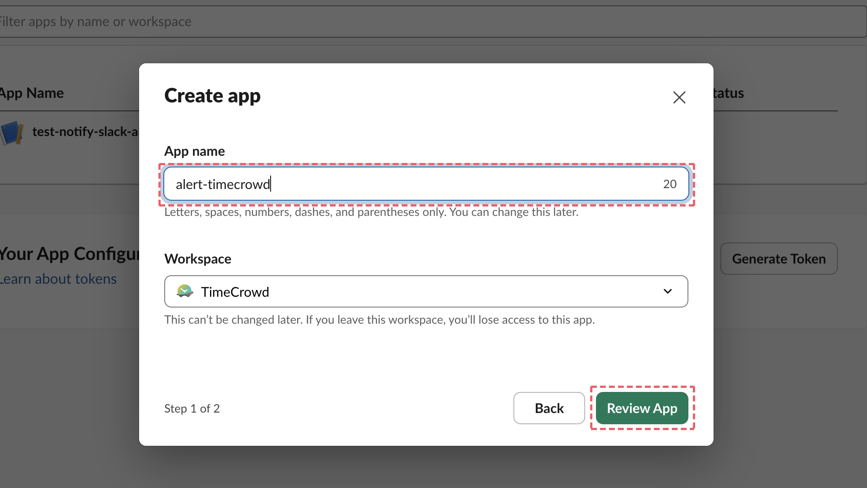Close the Create app dialog
The height and width of the screenshot is (488, 867).
click(x=679, y=97)
